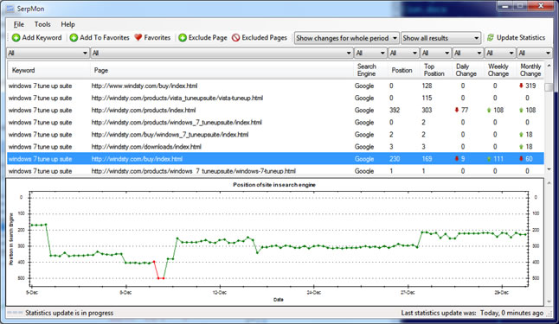559x324 pixels.
Task: Click the Add Keyword button label
Action: [x=42, y=37]
